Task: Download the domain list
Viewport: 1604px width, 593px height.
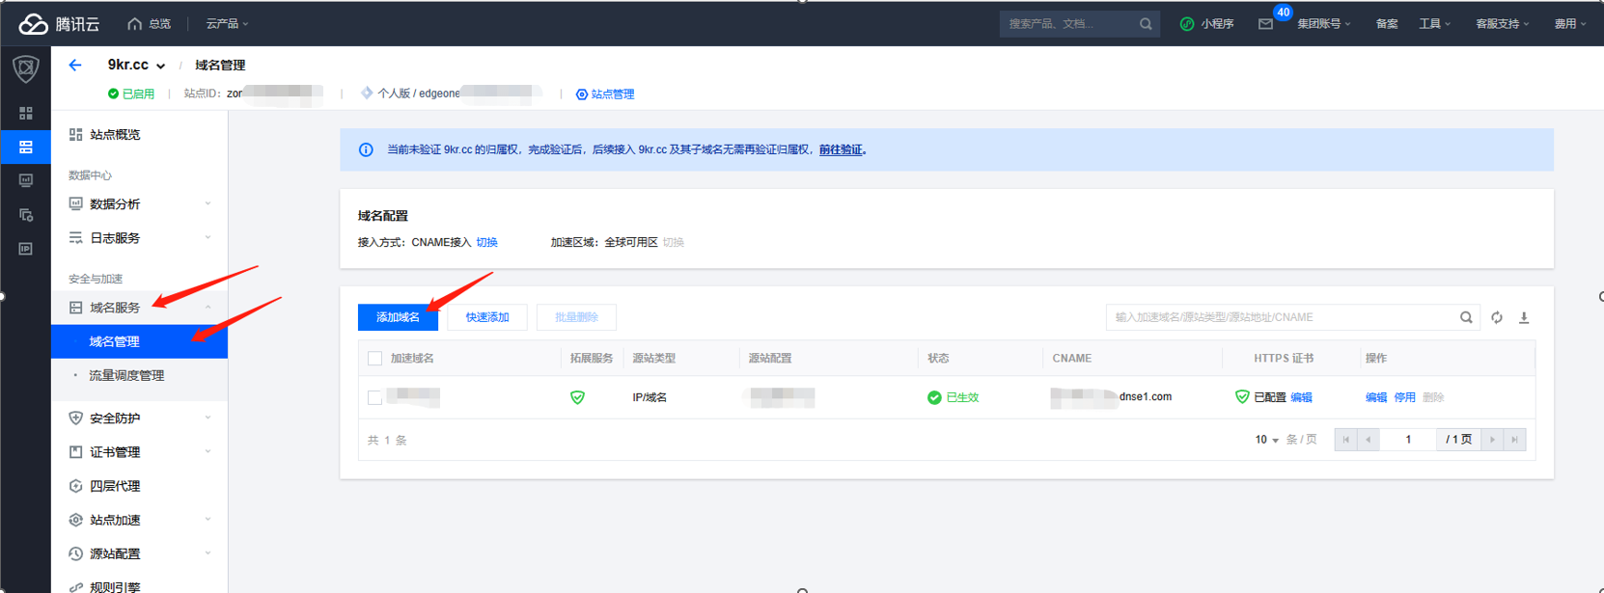Action: (1524, 317)
